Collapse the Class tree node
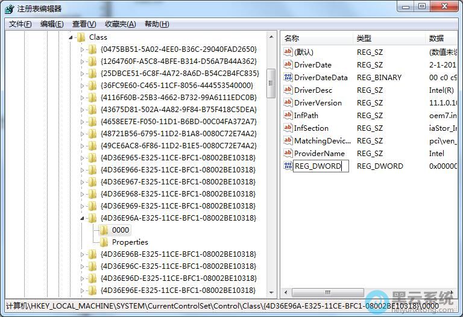This screenshot has width=463, height=317. (x=71, y=37)
